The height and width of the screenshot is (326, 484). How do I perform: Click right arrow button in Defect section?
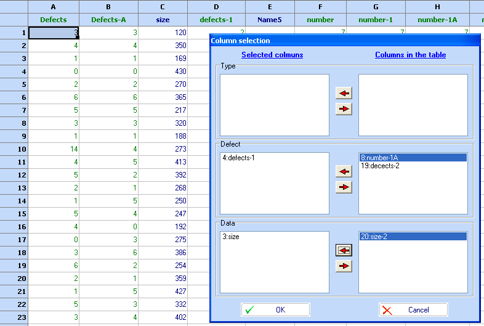point(344,187)
